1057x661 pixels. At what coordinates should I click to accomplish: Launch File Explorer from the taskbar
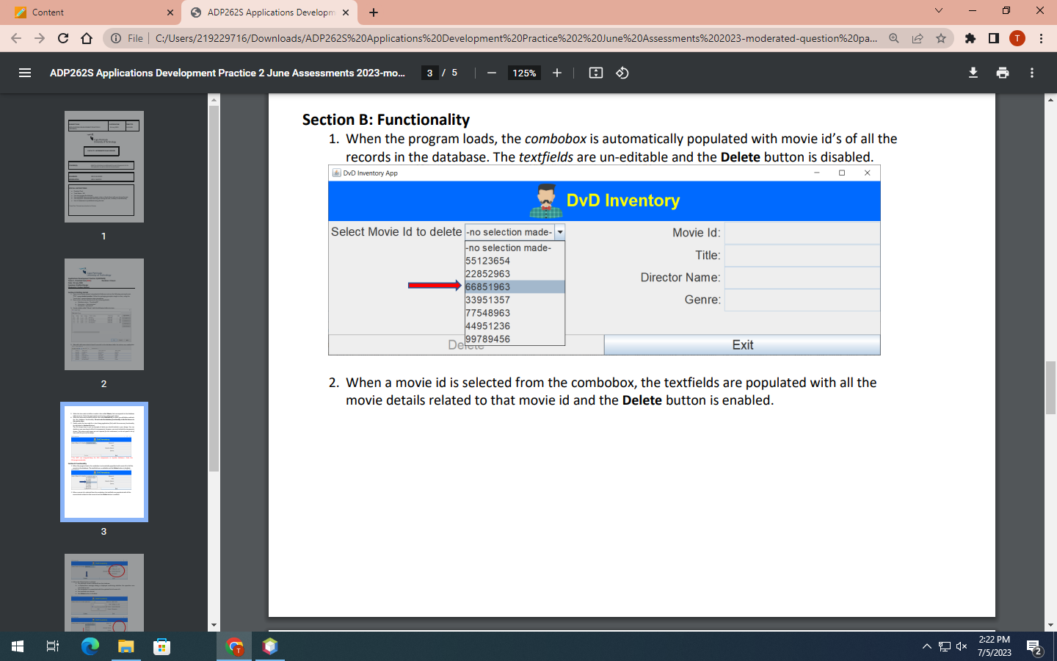coord(126,646)
